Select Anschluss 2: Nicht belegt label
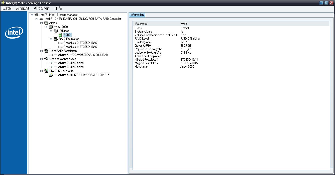This screenshot has height=175, width=335. pyautogui.click(x=69, y=63)
